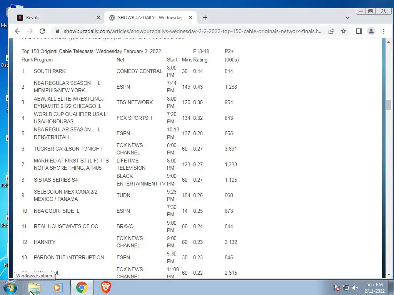Click the HANNITY program name
Viewport: 394px width, 295px height.
click(45, 242)
